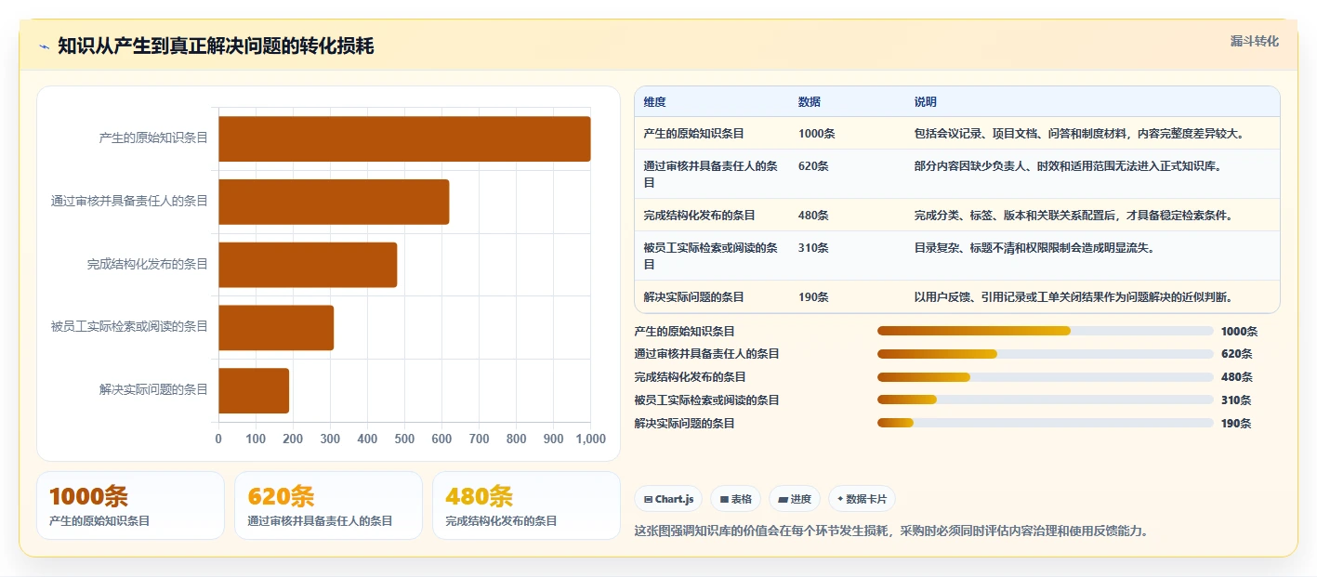1317x577 pixels.
Task: Click the 表格 tag chip
Action: pos(735,499)
